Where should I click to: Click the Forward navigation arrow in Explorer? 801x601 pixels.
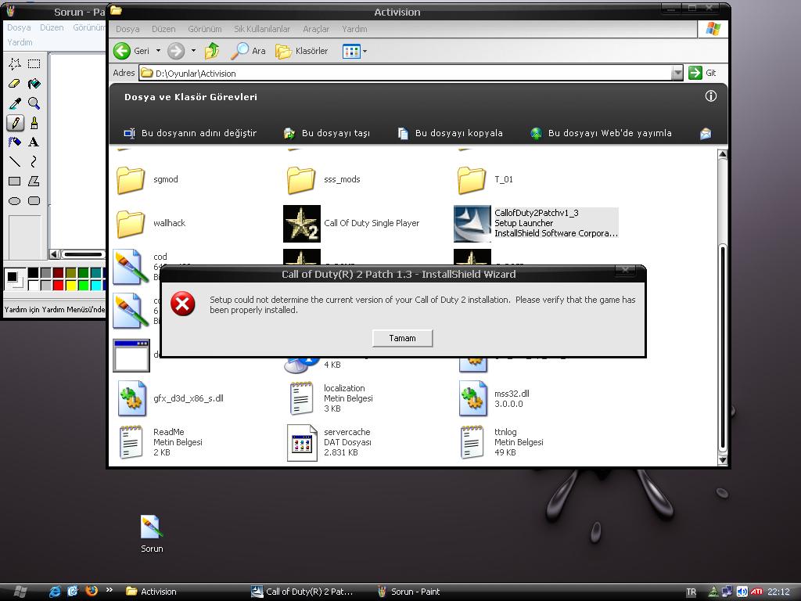[176, 51]
